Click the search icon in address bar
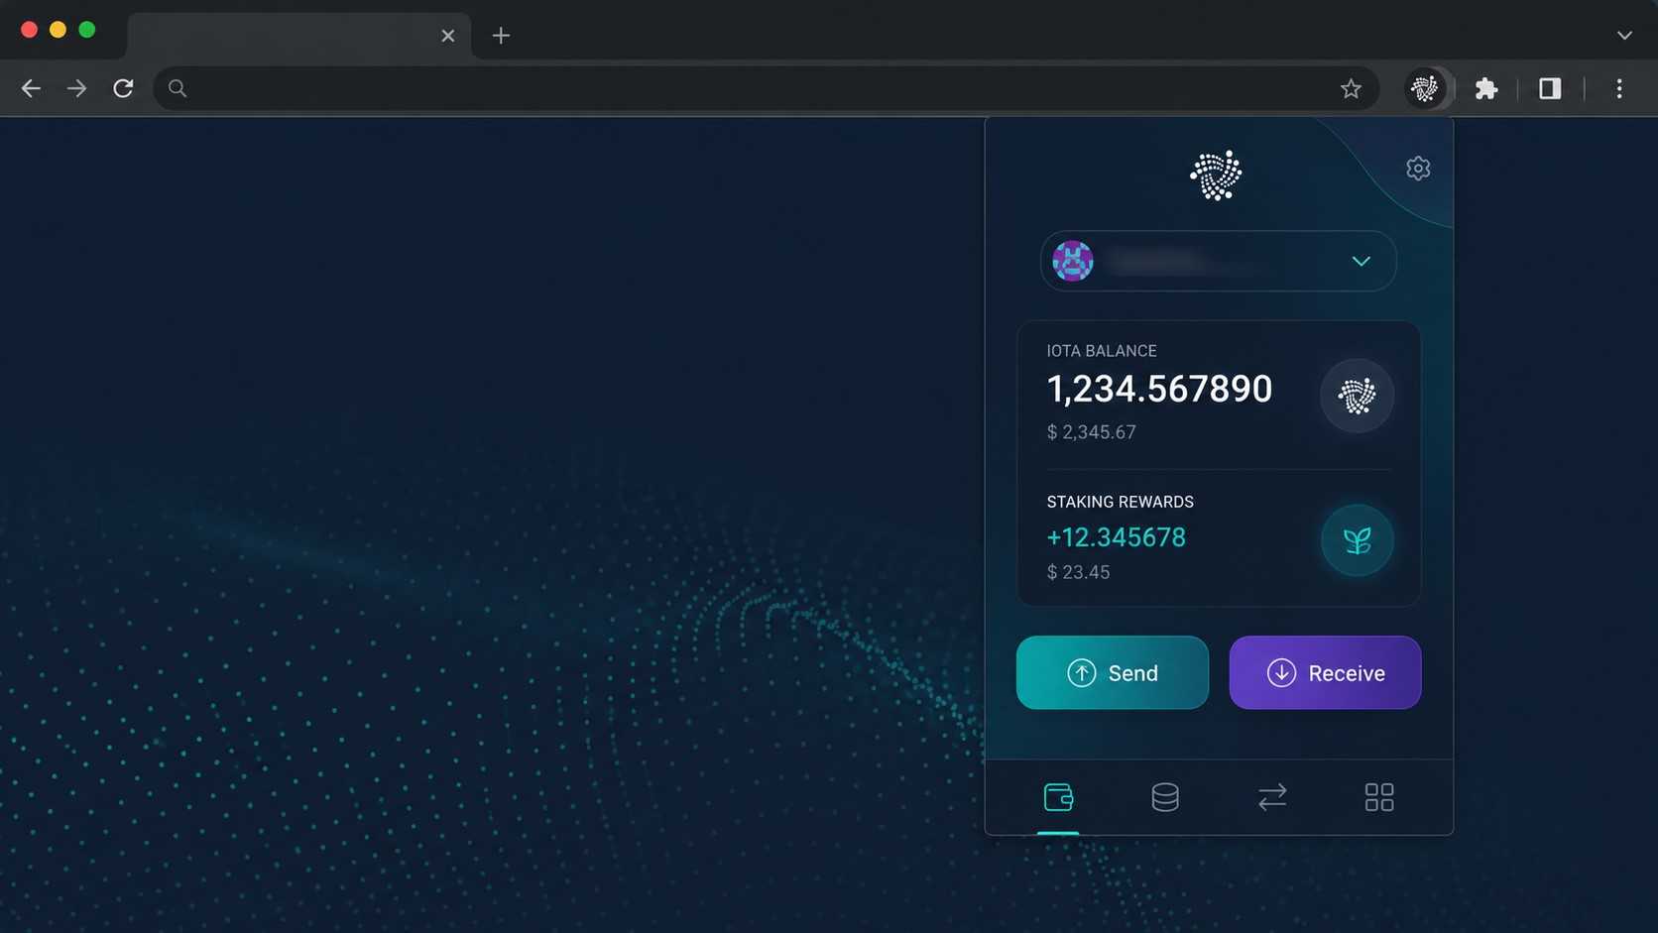The height and width of the screenshot is (933, 1658). pyautogui.click(x=178, y=88)
